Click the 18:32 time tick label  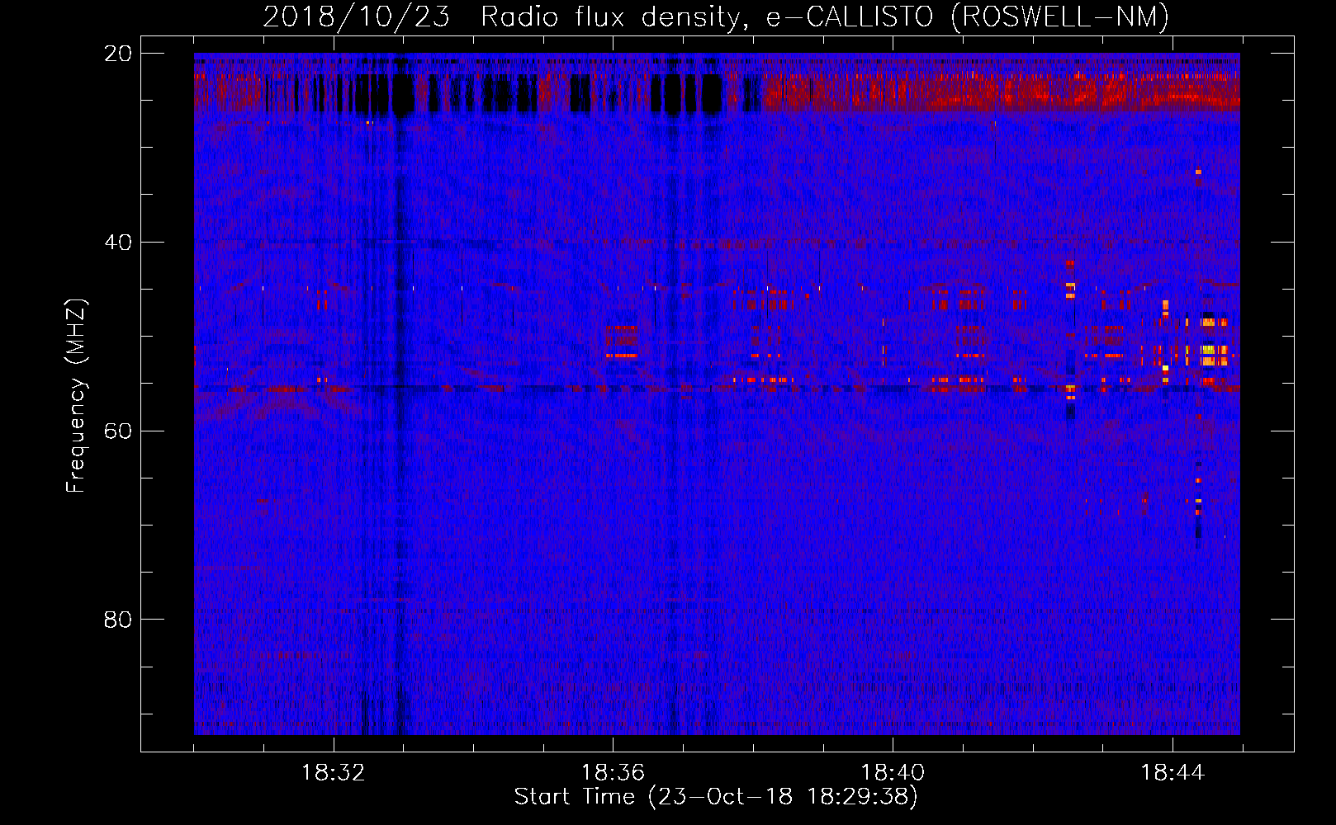(333, 773)
